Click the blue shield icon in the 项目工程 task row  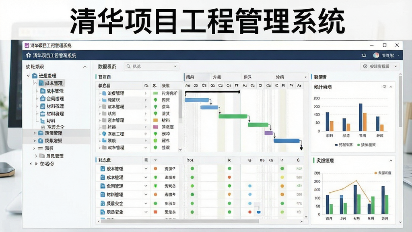[x=104, y=134]
